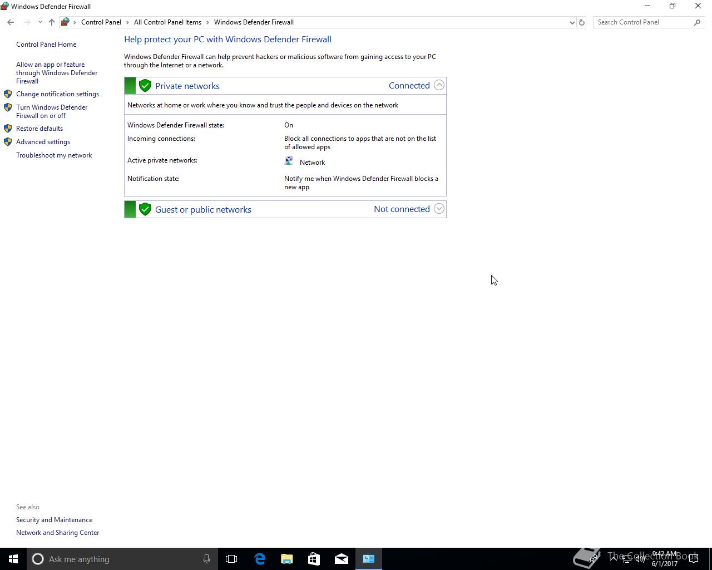
Task: Select Control Panel breadcrumb
Action: 101,22
